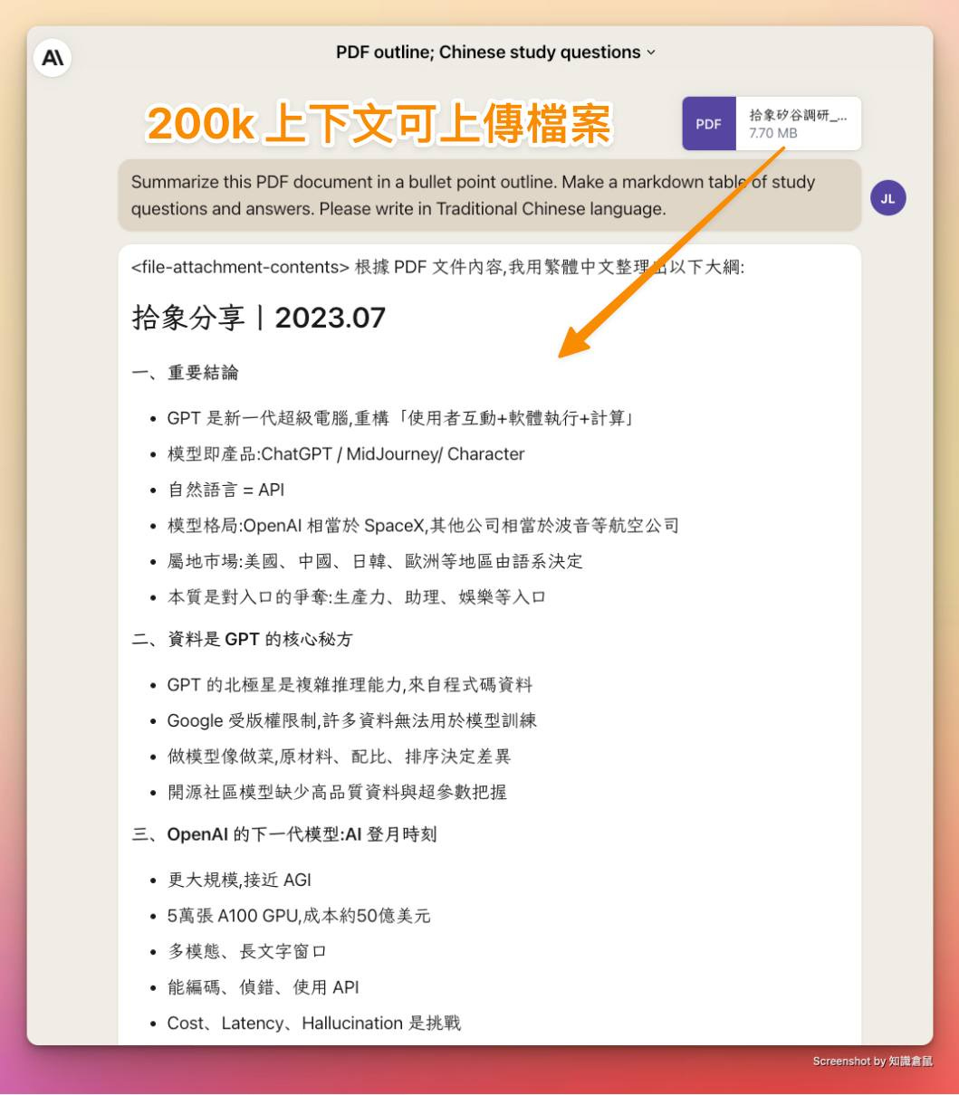Open the attached 7.70 MB PDF file
Viewport: 959px width, 1095px height.
772,124
